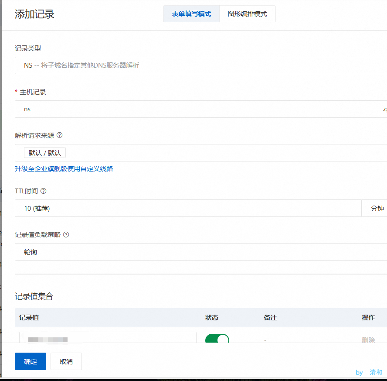This screenshot has height=381, width=387.
Task: Open the 默认 / 默认 line selector
Action: coord(44,152)
